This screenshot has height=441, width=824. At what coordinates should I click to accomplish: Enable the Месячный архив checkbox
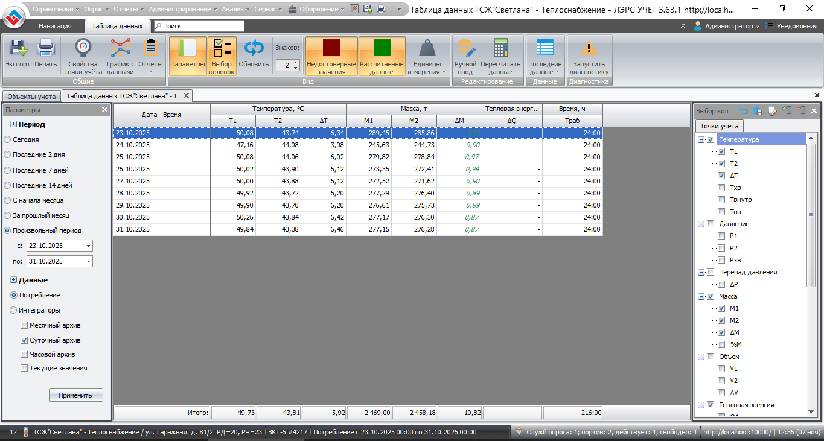coord(25,325)
